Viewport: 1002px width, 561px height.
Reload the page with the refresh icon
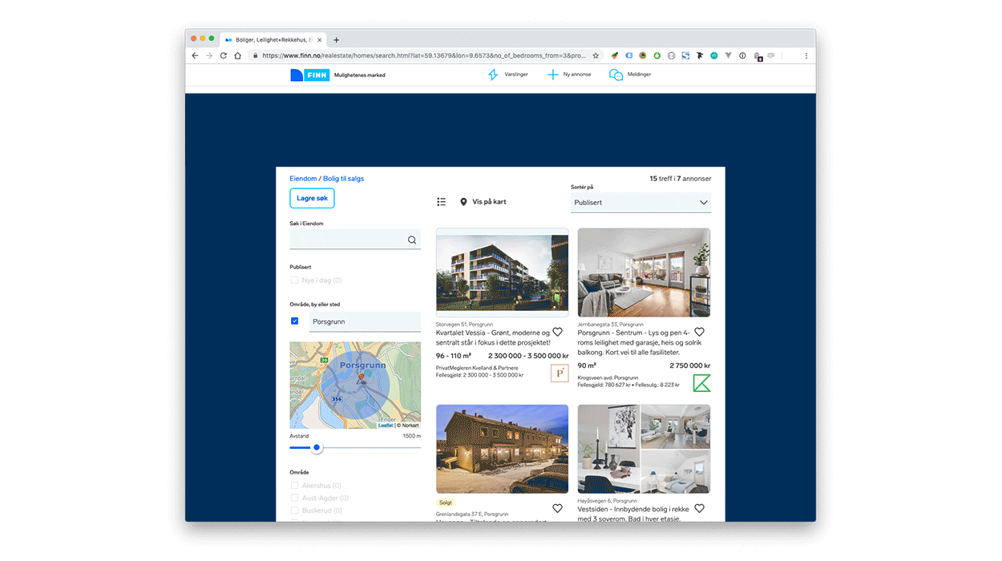(x=224, y=56)
